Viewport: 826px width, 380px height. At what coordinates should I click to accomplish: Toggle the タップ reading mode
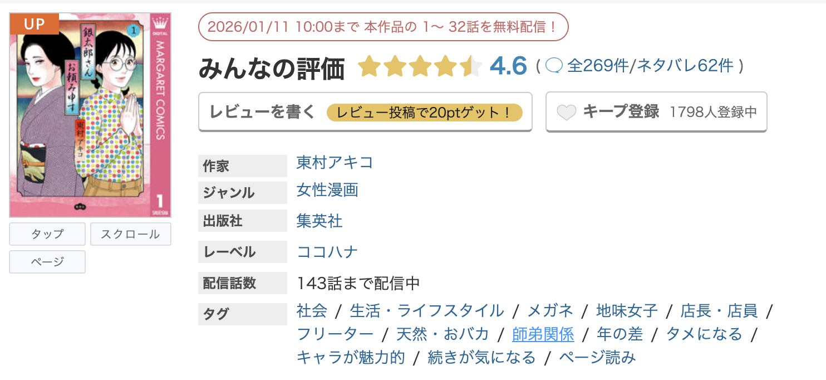47,233
